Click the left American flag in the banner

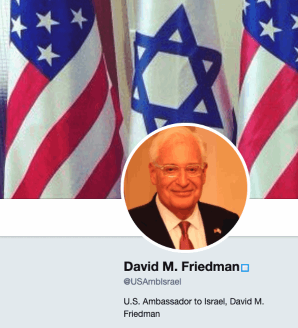60,99
